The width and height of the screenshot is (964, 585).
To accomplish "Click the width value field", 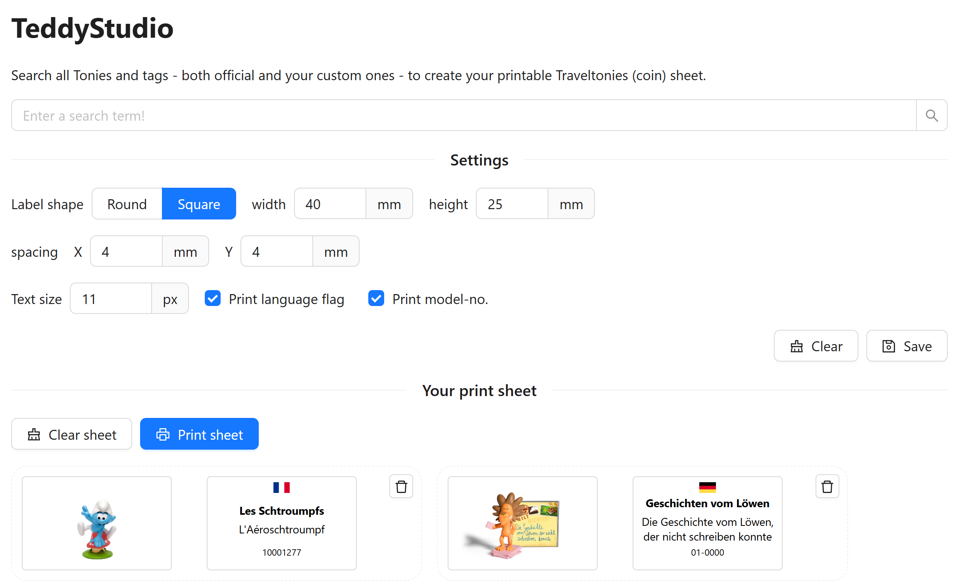I will 330,204.
